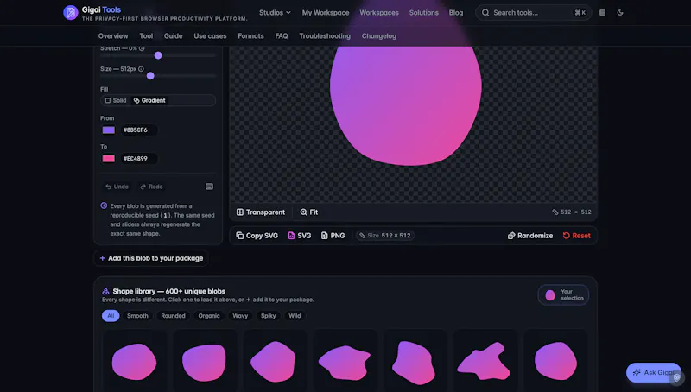Reset the blob settings

tap(576, 236)
